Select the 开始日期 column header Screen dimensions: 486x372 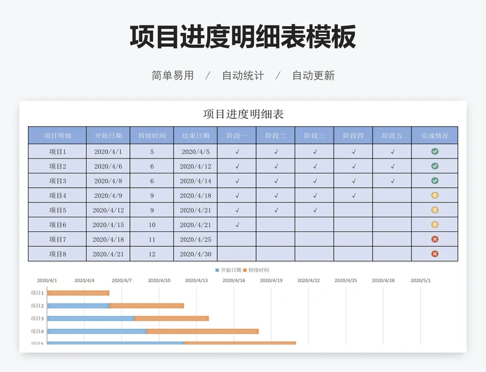(108, 135)
